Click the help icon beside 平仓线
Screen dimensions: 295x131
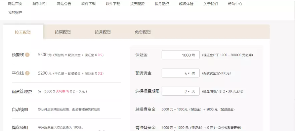tap(27, 73)
